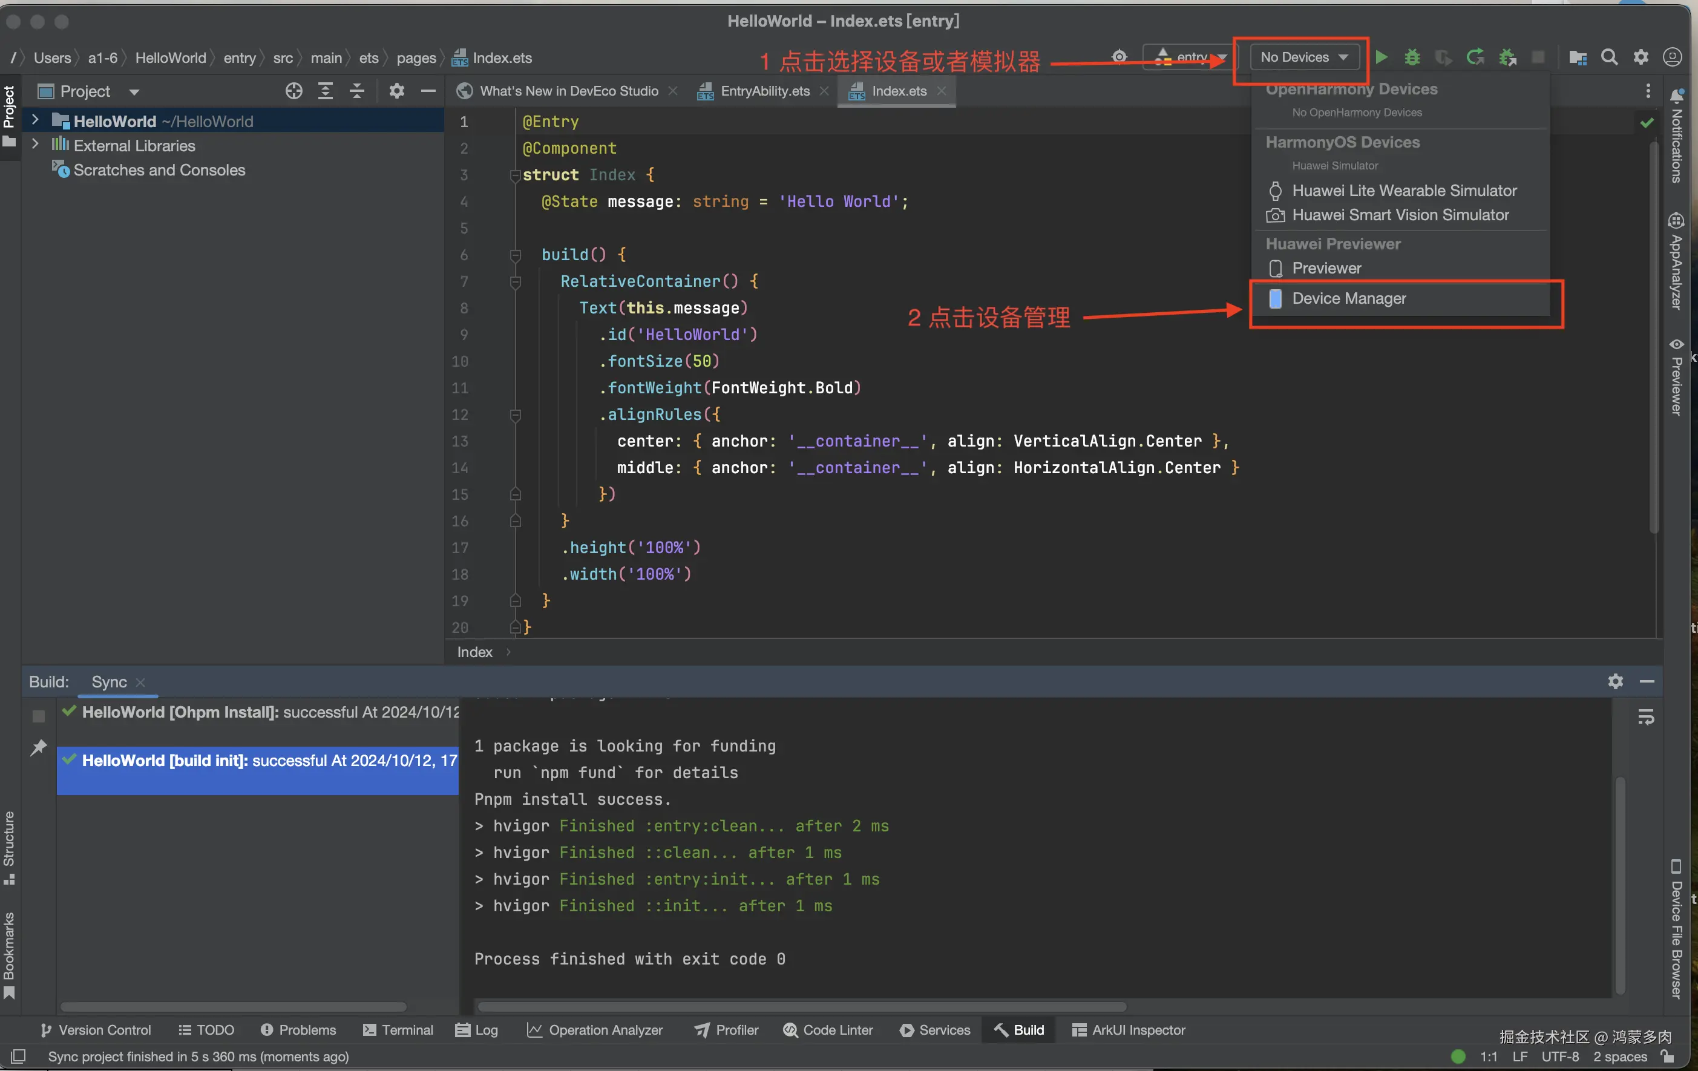1698x1071 pixels.
Task: Switch to the EntryAbility.ets tab
Action: click(x=764, y=91)
